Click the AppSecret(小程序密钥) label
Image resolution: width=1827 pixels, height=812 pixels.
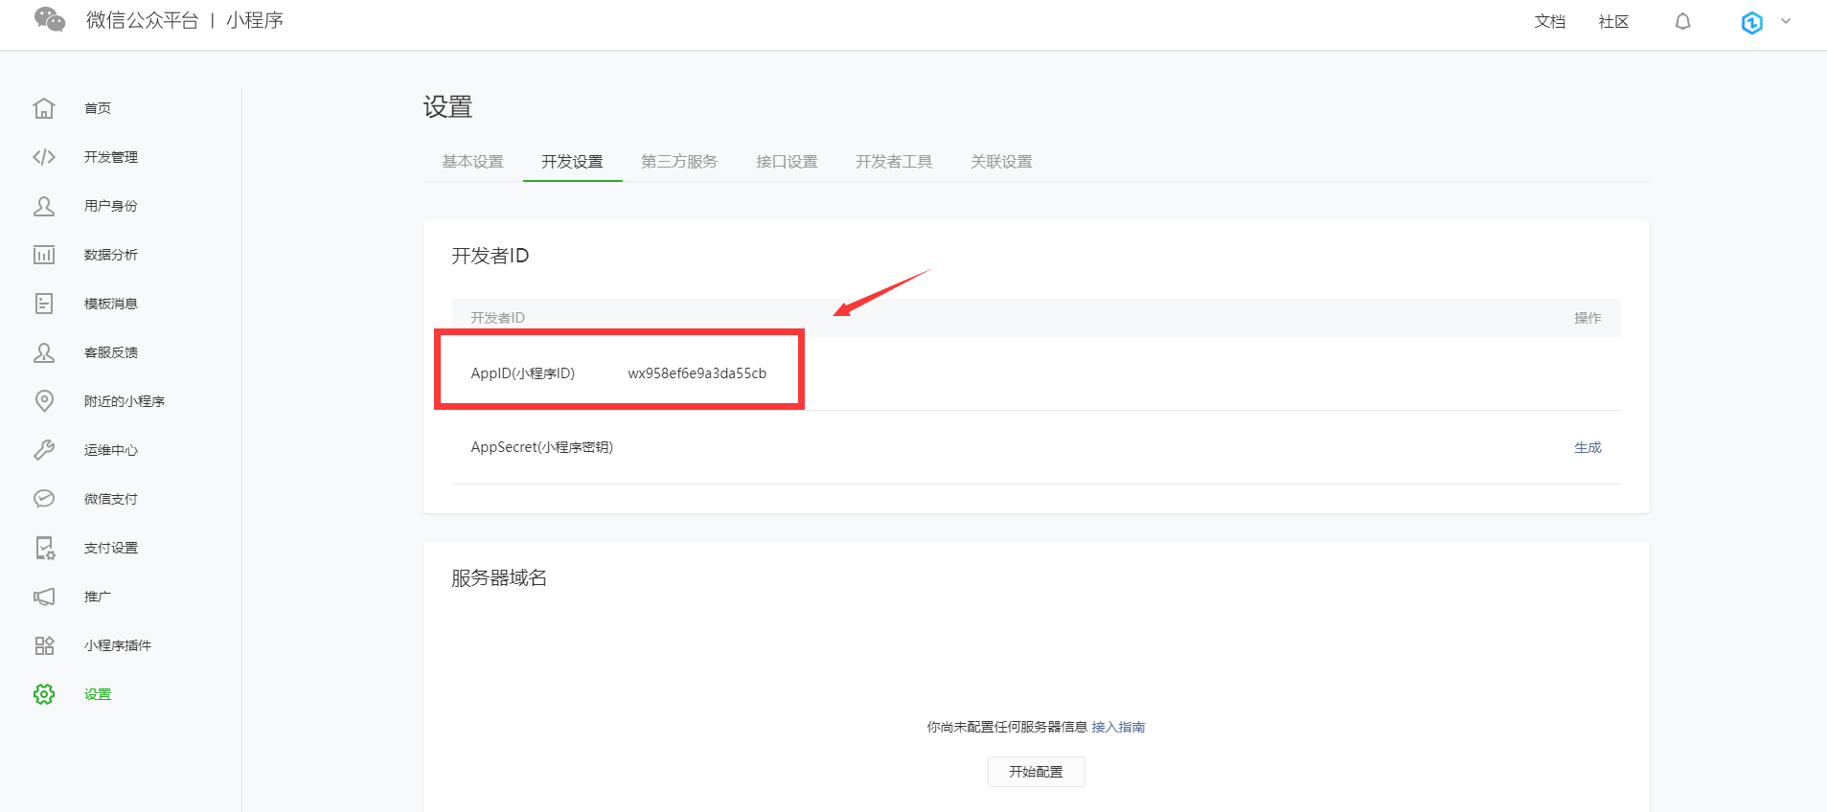pos(542,447)
